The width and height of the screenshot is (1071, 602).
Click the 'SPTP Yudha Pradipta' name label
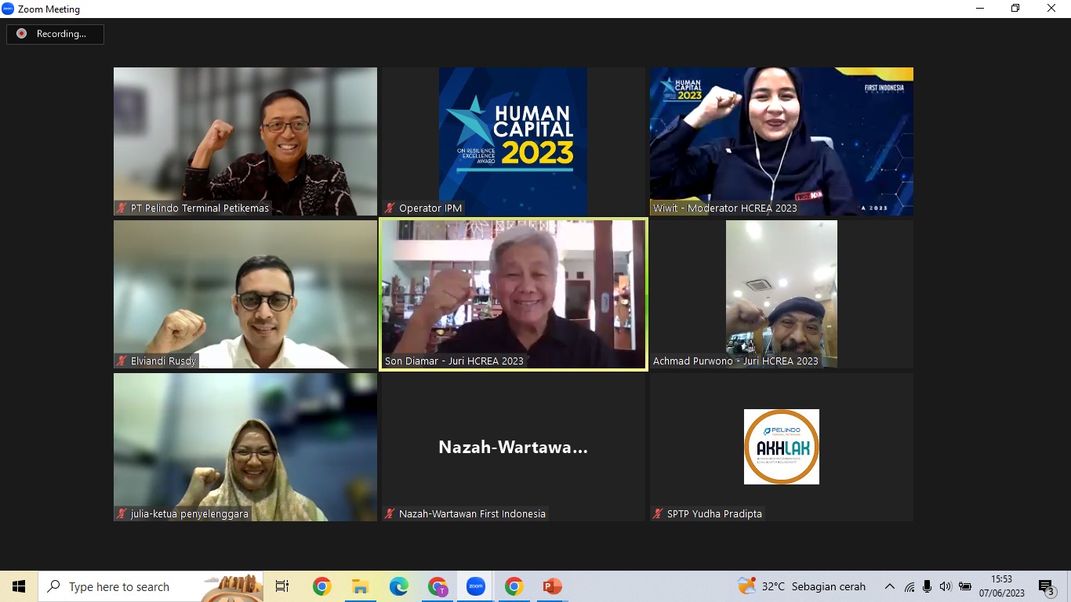click(714, 514)
